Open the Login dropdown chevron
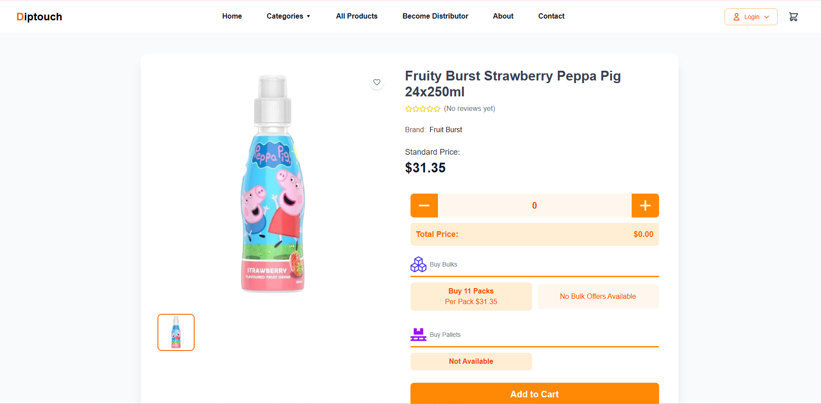Screen dimensions: 821x404 (x=767, y=17)
